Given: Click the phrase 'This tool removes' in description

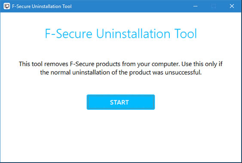Looking at the screenshot, I should 43,64.
